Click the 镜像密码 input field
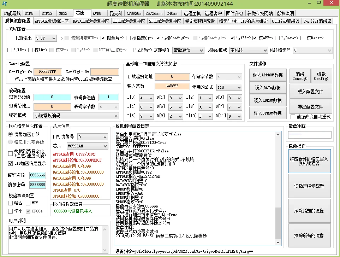 (x=37, y=185)
